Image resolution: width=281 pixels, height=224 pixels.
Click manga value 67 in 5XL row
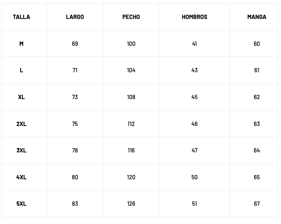pos(257,204)
